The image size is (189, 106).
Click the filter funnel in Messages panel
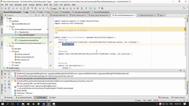coord(9,88)
